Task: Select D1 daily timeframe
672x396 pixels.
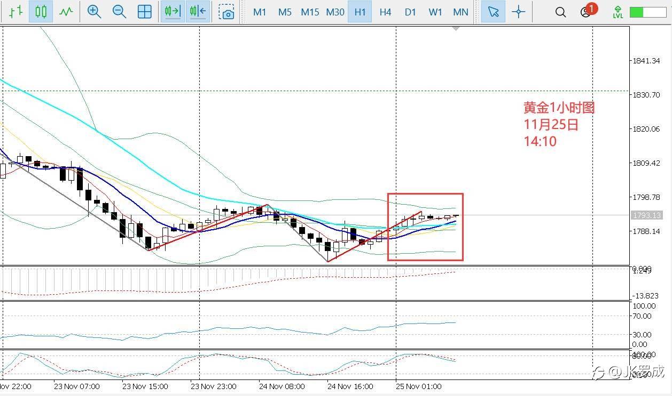Action: [410, 12]
